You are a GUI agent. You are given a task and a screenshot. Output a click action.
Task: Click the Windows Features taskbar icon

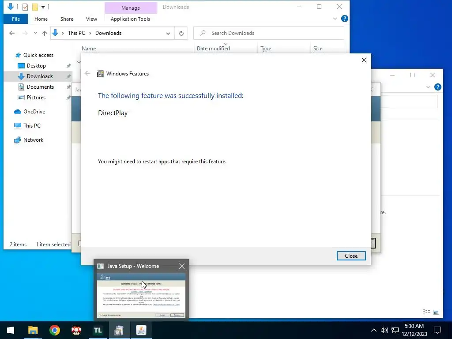pos(119,330)
